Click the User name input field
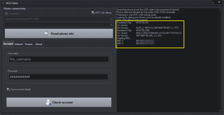This screenshot has width=224, height=115. click(x=59, y=59)
